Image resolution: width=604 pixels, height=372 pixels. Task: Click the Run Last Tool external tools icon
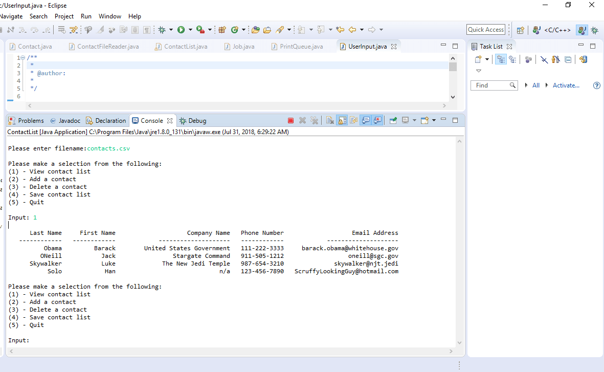point(200,30)
